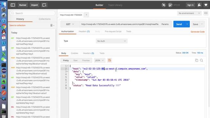Open WeChat from the dock
Image resolution: width=210 pixels, height=118 pixels.
point(4,60)
